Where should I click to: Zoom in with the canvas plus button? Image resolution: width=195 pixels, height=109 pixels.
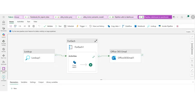(x=192, y=41)
